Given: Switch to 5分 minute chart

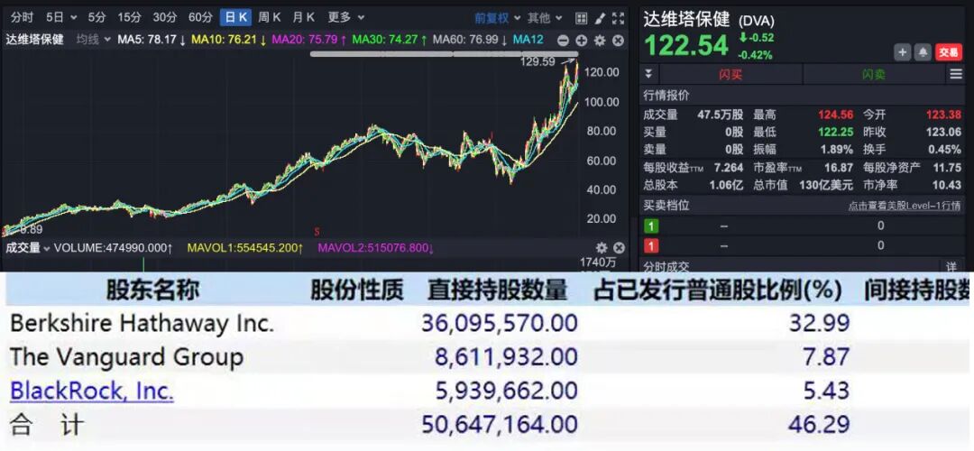Looking at the screenshot, I should click(x=96, y=17).
